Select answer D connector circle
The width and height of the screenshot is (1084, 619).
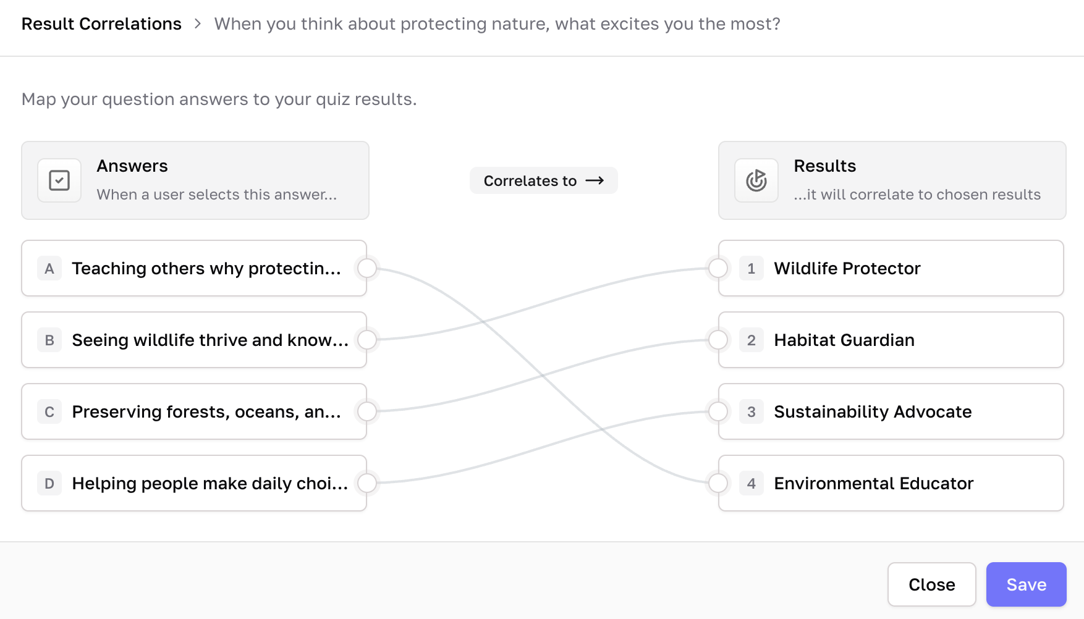click(x=367, y=483)
